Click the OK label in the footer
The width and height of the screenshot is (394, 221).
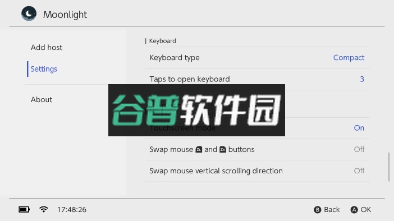[x=366, y=210]
